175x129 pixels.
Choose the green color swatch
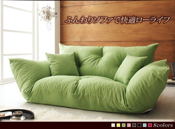click(x=124, y=125)
